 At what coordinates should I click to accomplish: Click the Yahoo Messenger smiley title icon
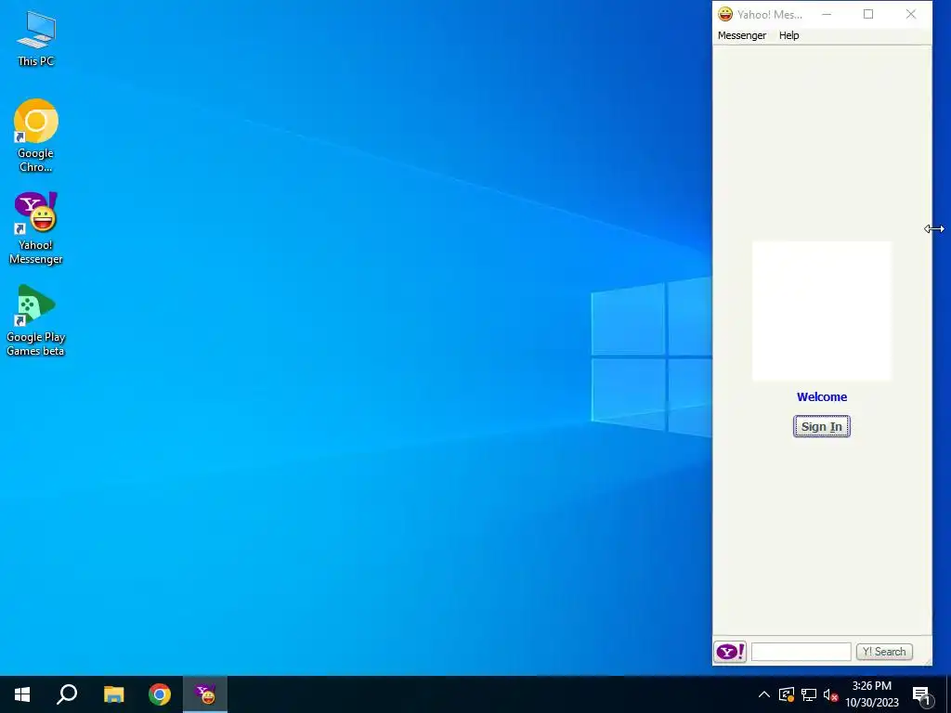(724, 14)
